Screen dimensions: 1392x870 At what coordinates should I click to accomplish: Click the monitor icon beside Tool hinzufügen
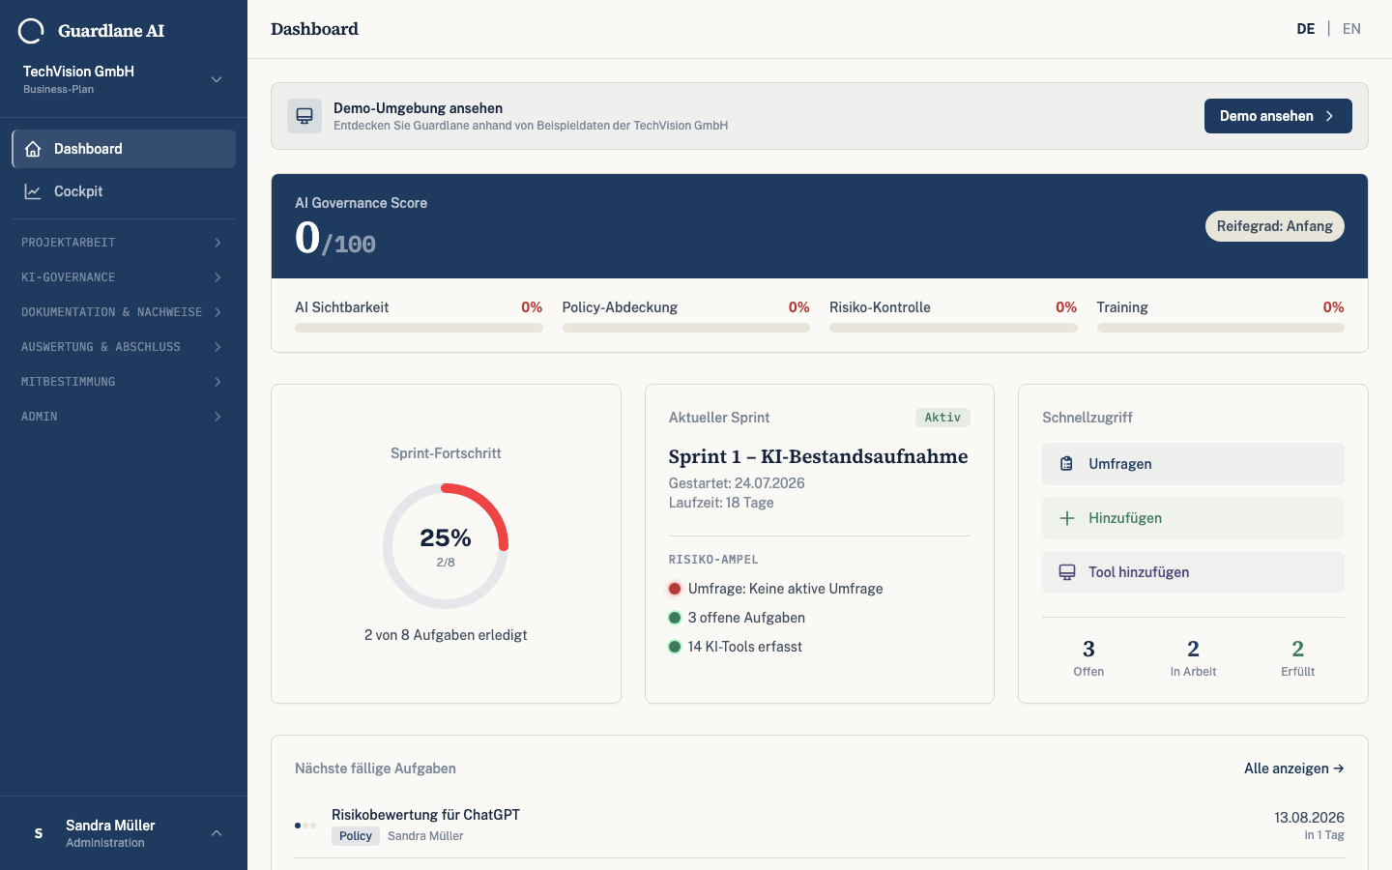(1067, 572)
